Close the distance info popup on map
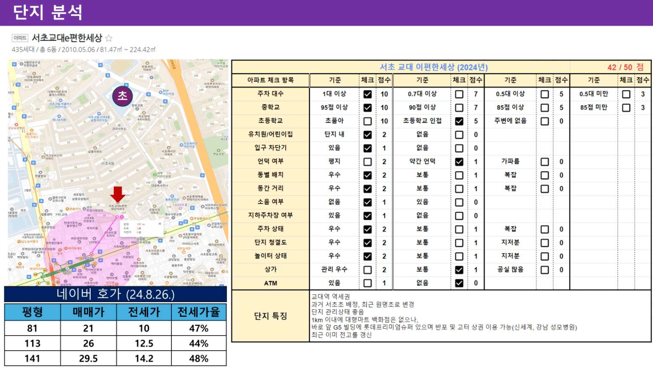 click(160, 224)
